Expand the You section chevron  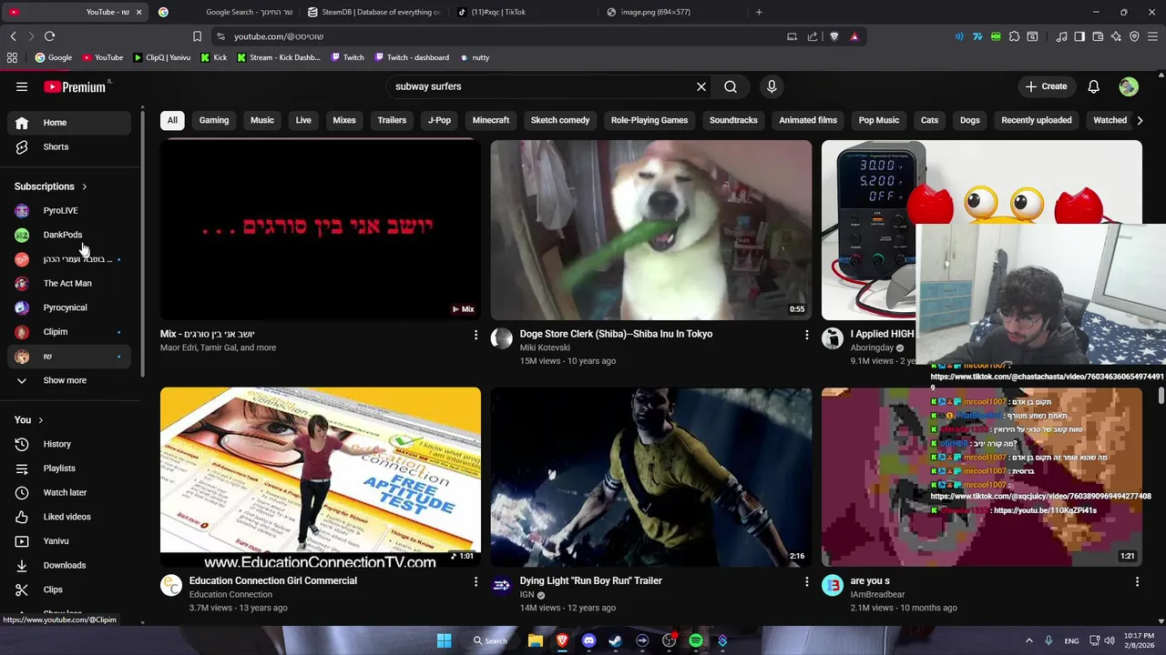[x=41, y=420]
